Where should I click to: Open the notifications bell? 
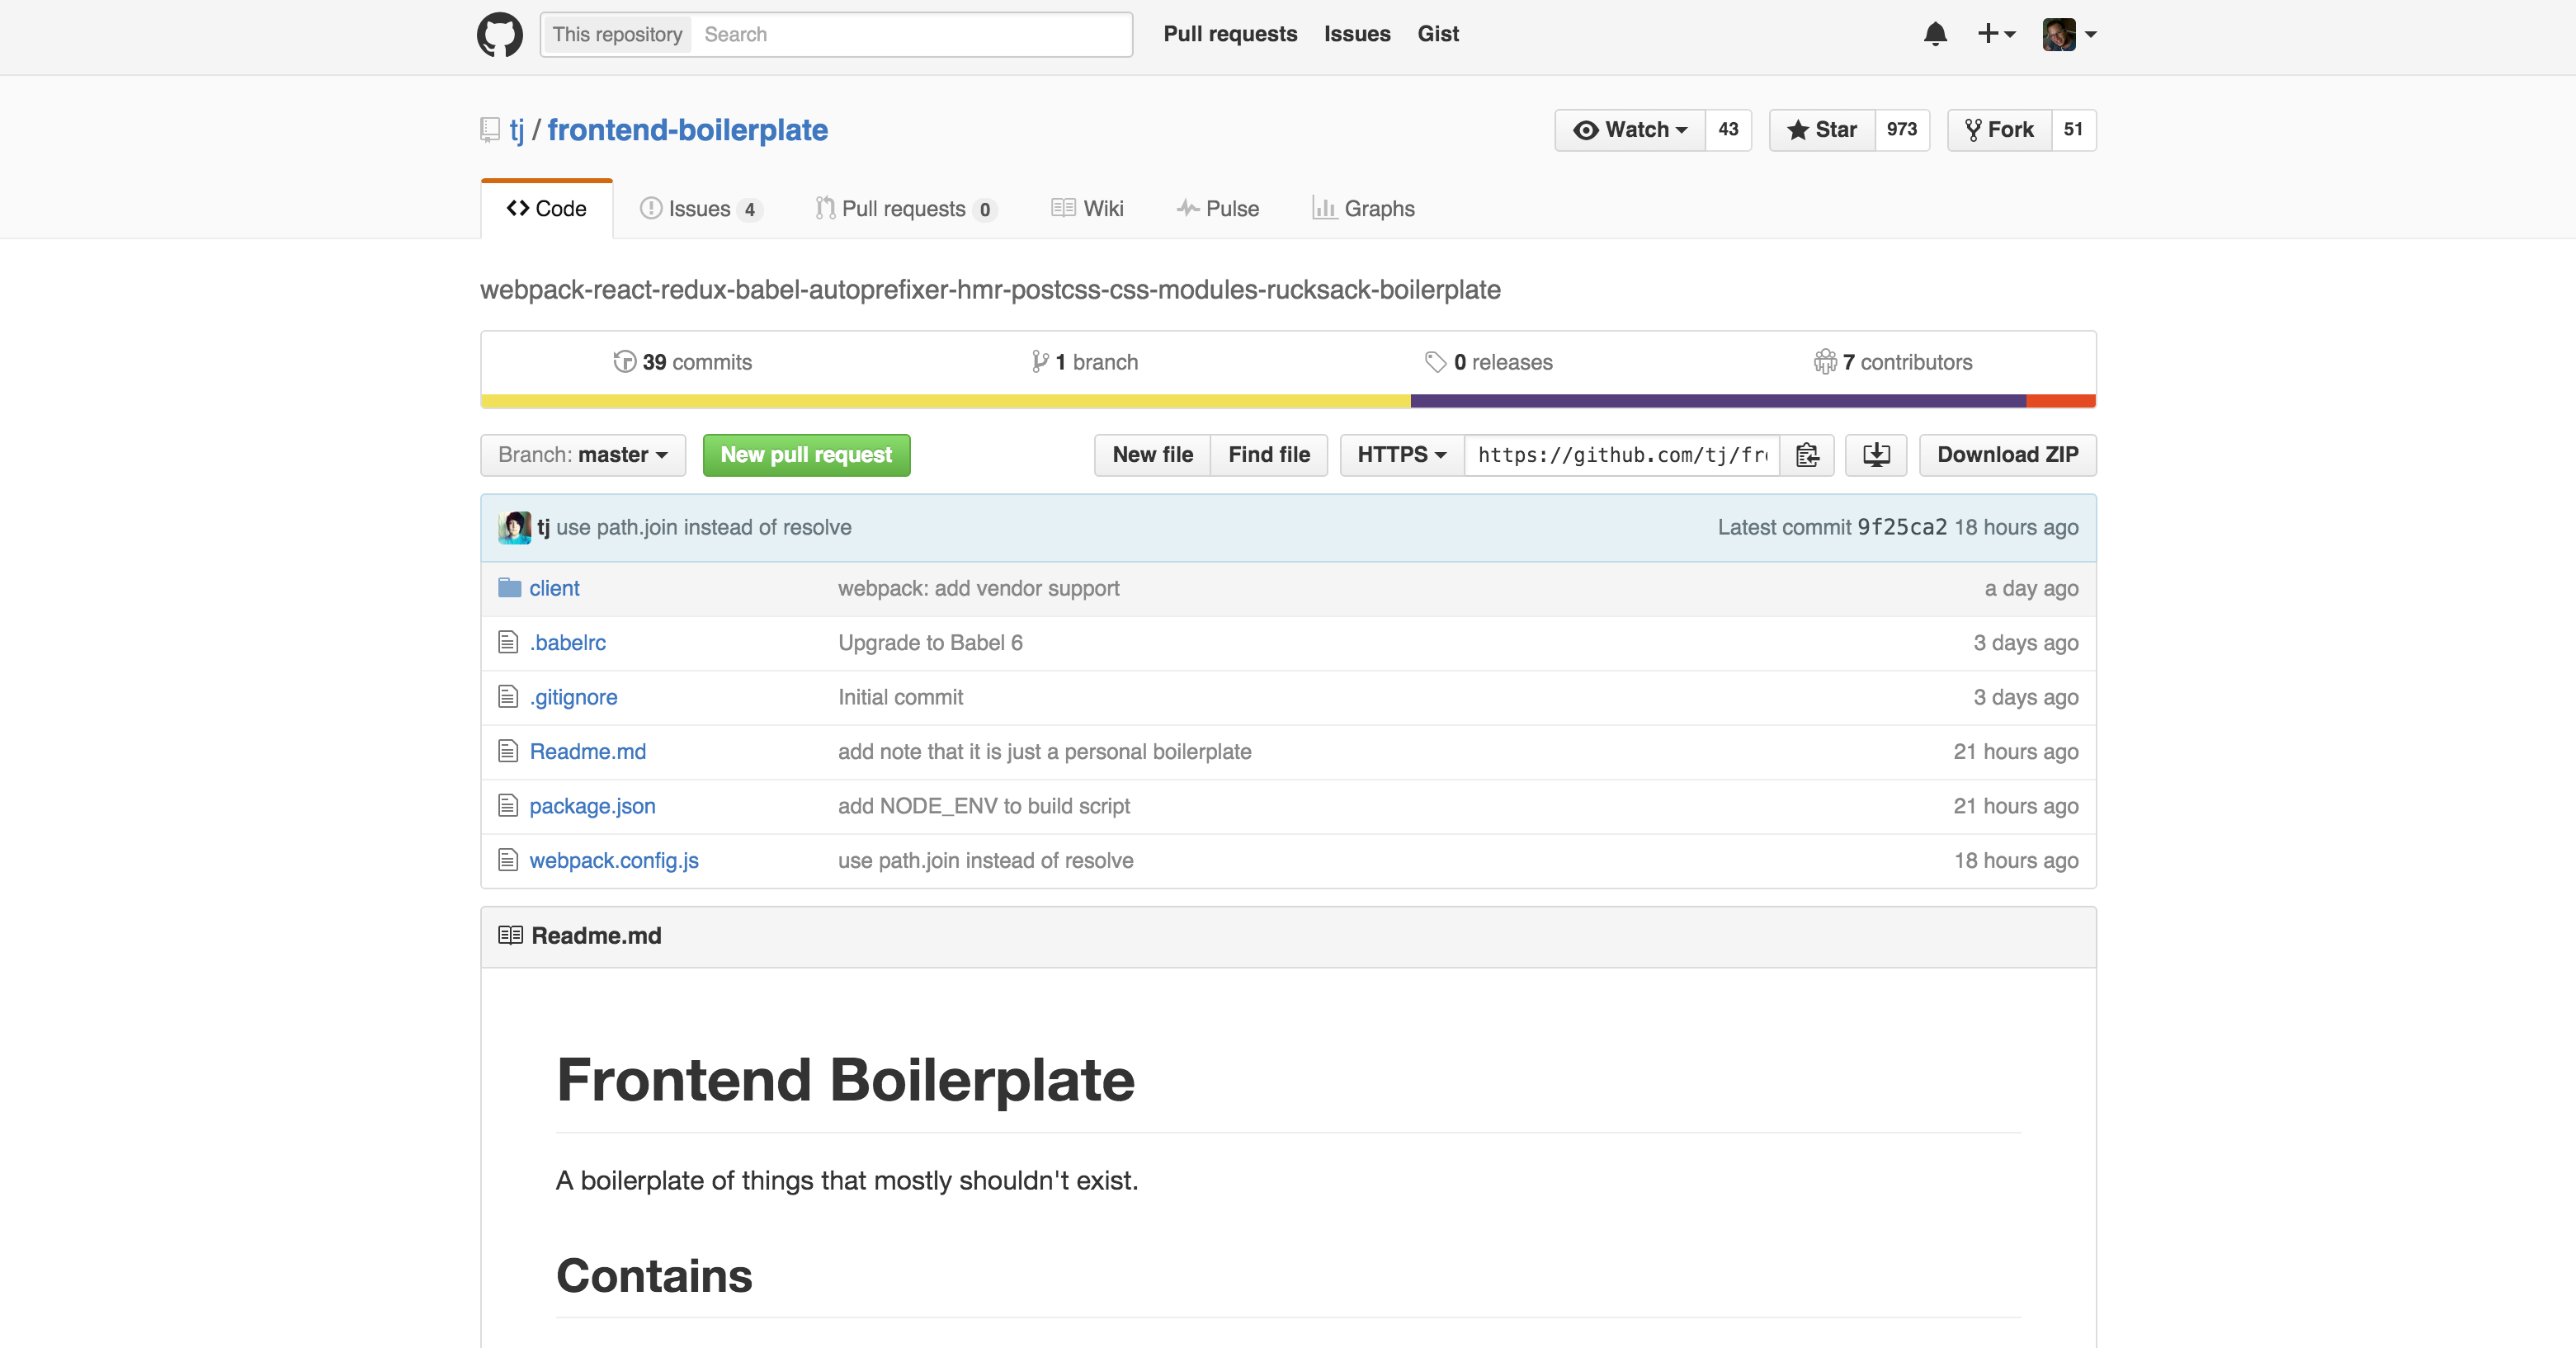coord(1934,33)
